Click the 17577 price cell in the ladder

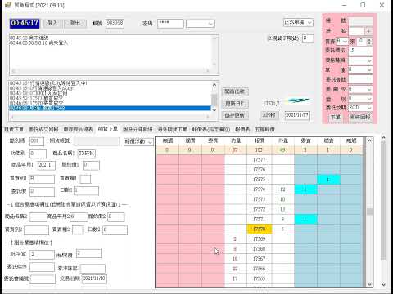pos(260,160)
